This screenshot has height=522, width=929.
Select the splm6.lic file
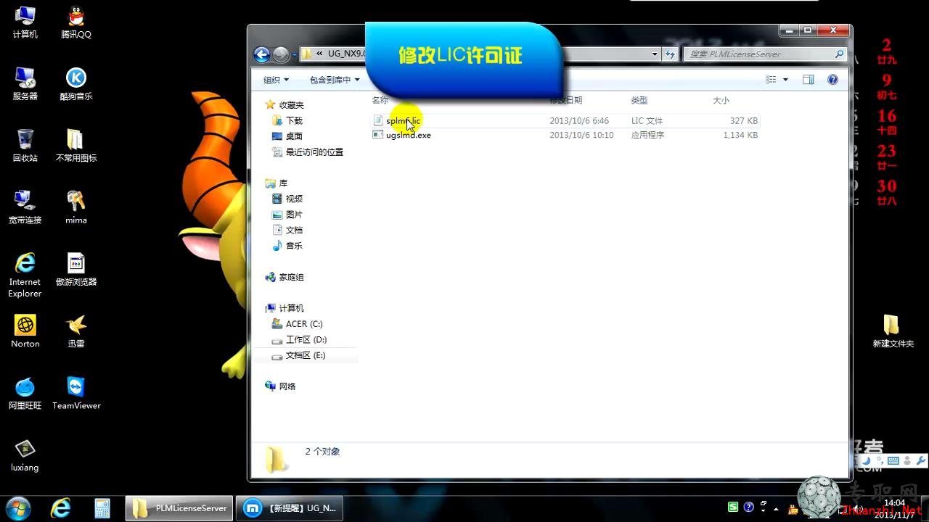pyautogui.click(x=403, y=120)
